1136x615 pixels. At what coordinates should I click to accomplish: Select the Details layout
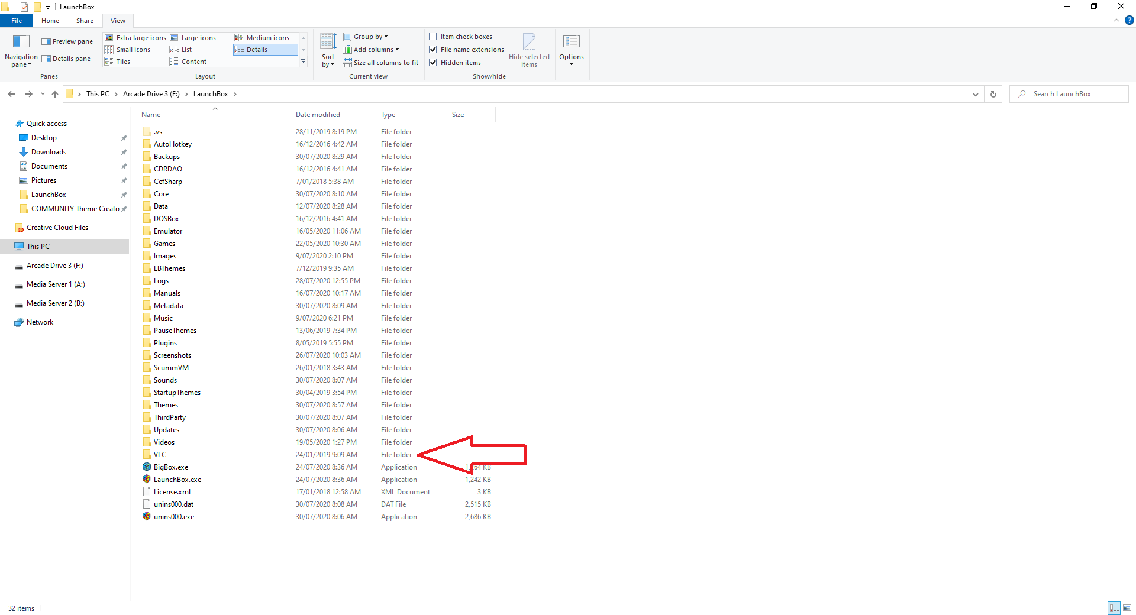pyautogui.click(x=266, y=50)
